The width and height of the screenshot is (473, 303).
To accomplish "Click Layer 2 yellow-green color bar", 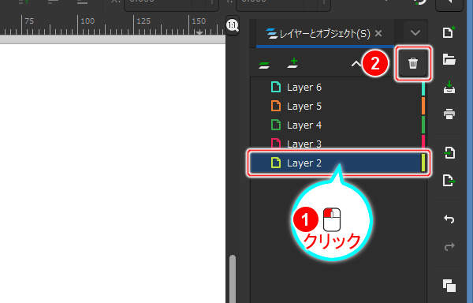I will coord(423,163).
